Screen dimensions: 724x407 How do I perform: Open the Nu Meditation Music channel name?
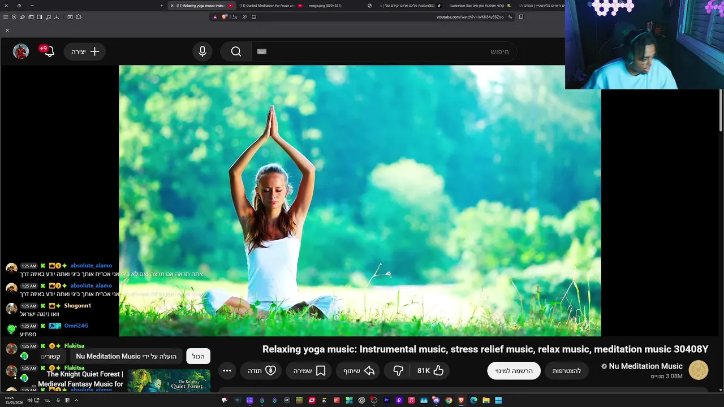tap(646, 366)
